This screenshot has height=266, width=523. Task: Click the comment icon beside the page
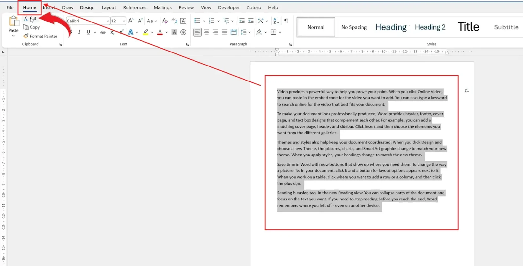467,91
